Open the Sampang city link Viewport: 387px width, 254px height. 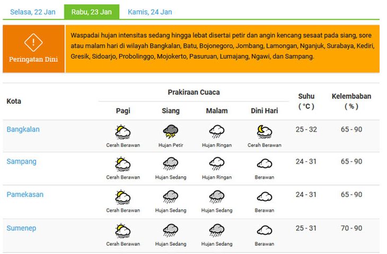tap(22, 161)
